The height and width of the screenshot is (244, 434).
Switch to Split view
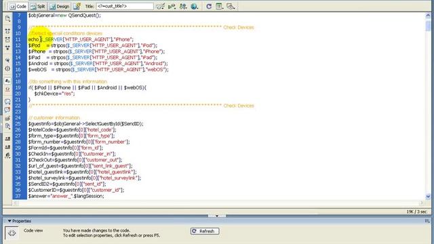38,6
